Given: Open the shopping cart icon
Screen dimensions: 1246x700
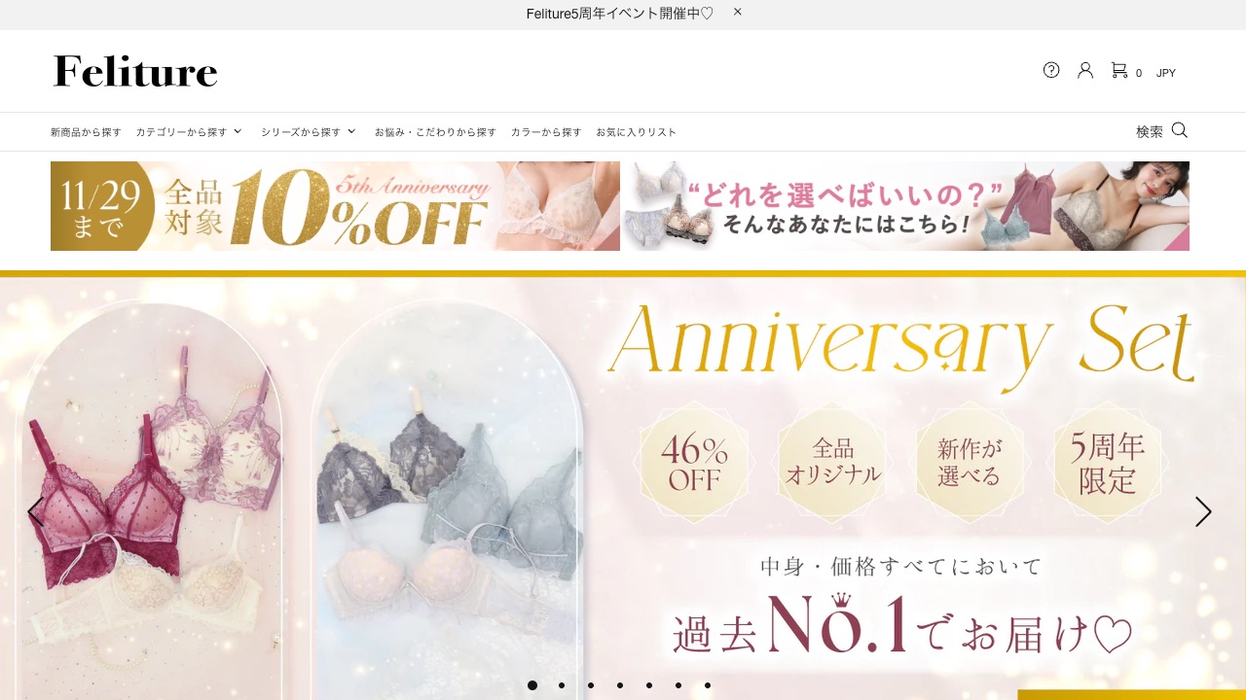Looking at the screenshot, I should point(1119,70).
